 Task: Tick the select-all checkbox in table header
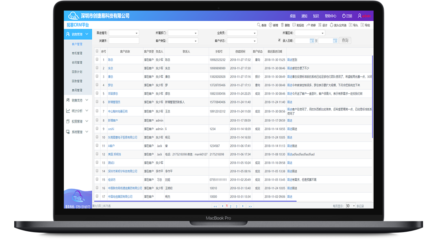[97, 51]
